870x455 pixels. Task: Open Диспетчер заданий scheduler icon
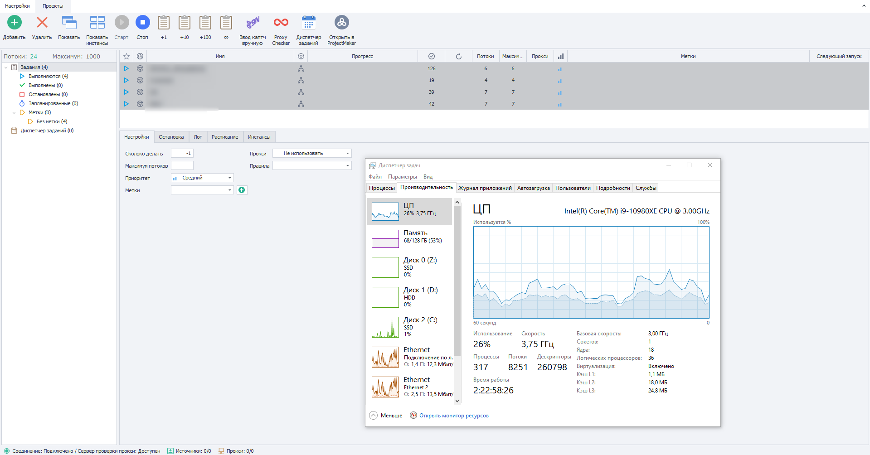coord(309,23)
